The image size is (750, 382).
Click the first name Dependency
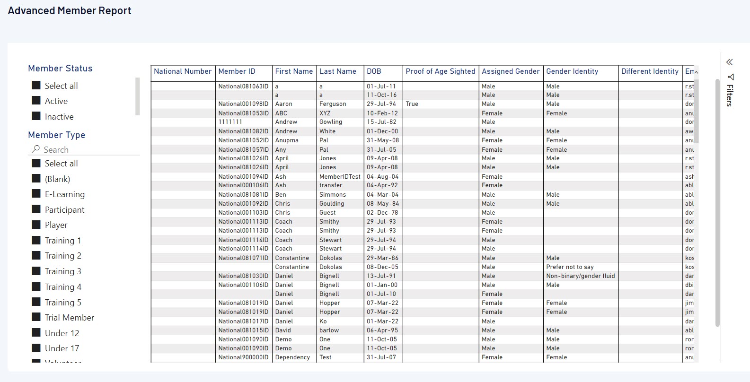pos(292,357)
